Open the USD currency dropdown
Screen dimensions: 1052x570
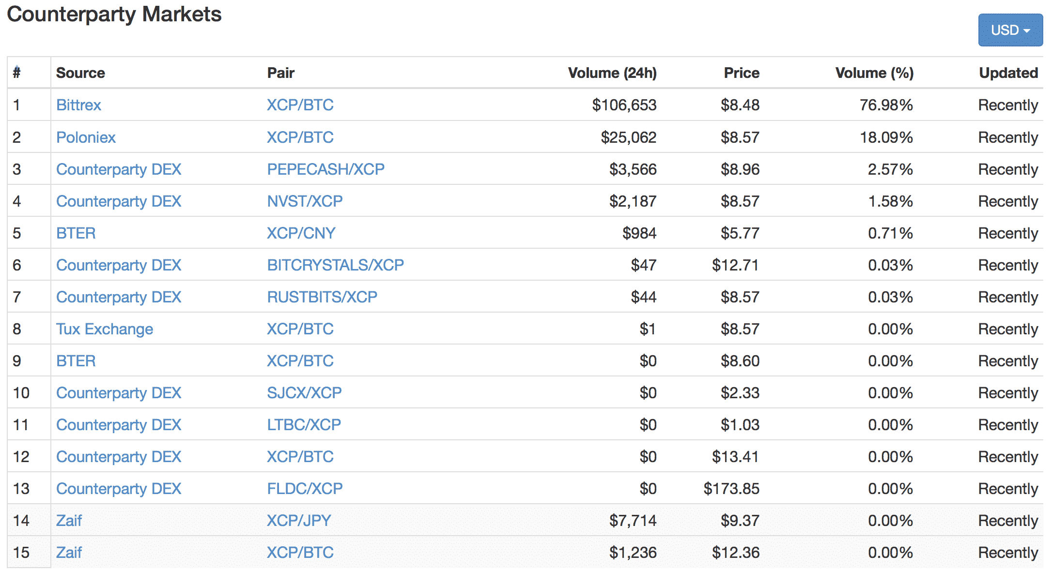click(x=1010, y=30)
